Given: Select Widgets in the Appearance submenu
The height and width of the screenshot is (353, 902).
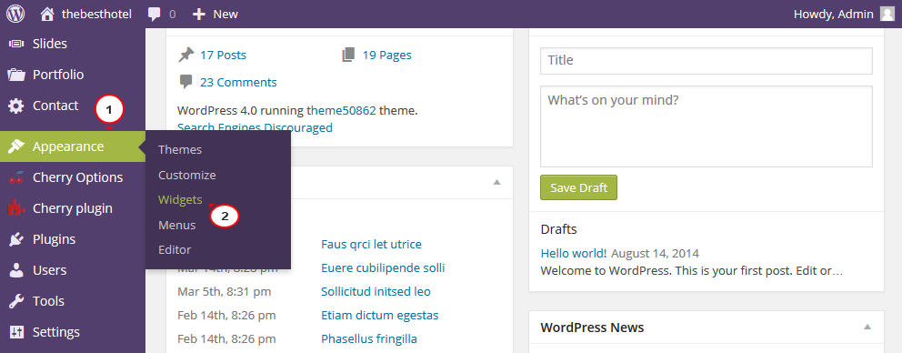Looking at the screenshot, I should (x=180, y=200).
